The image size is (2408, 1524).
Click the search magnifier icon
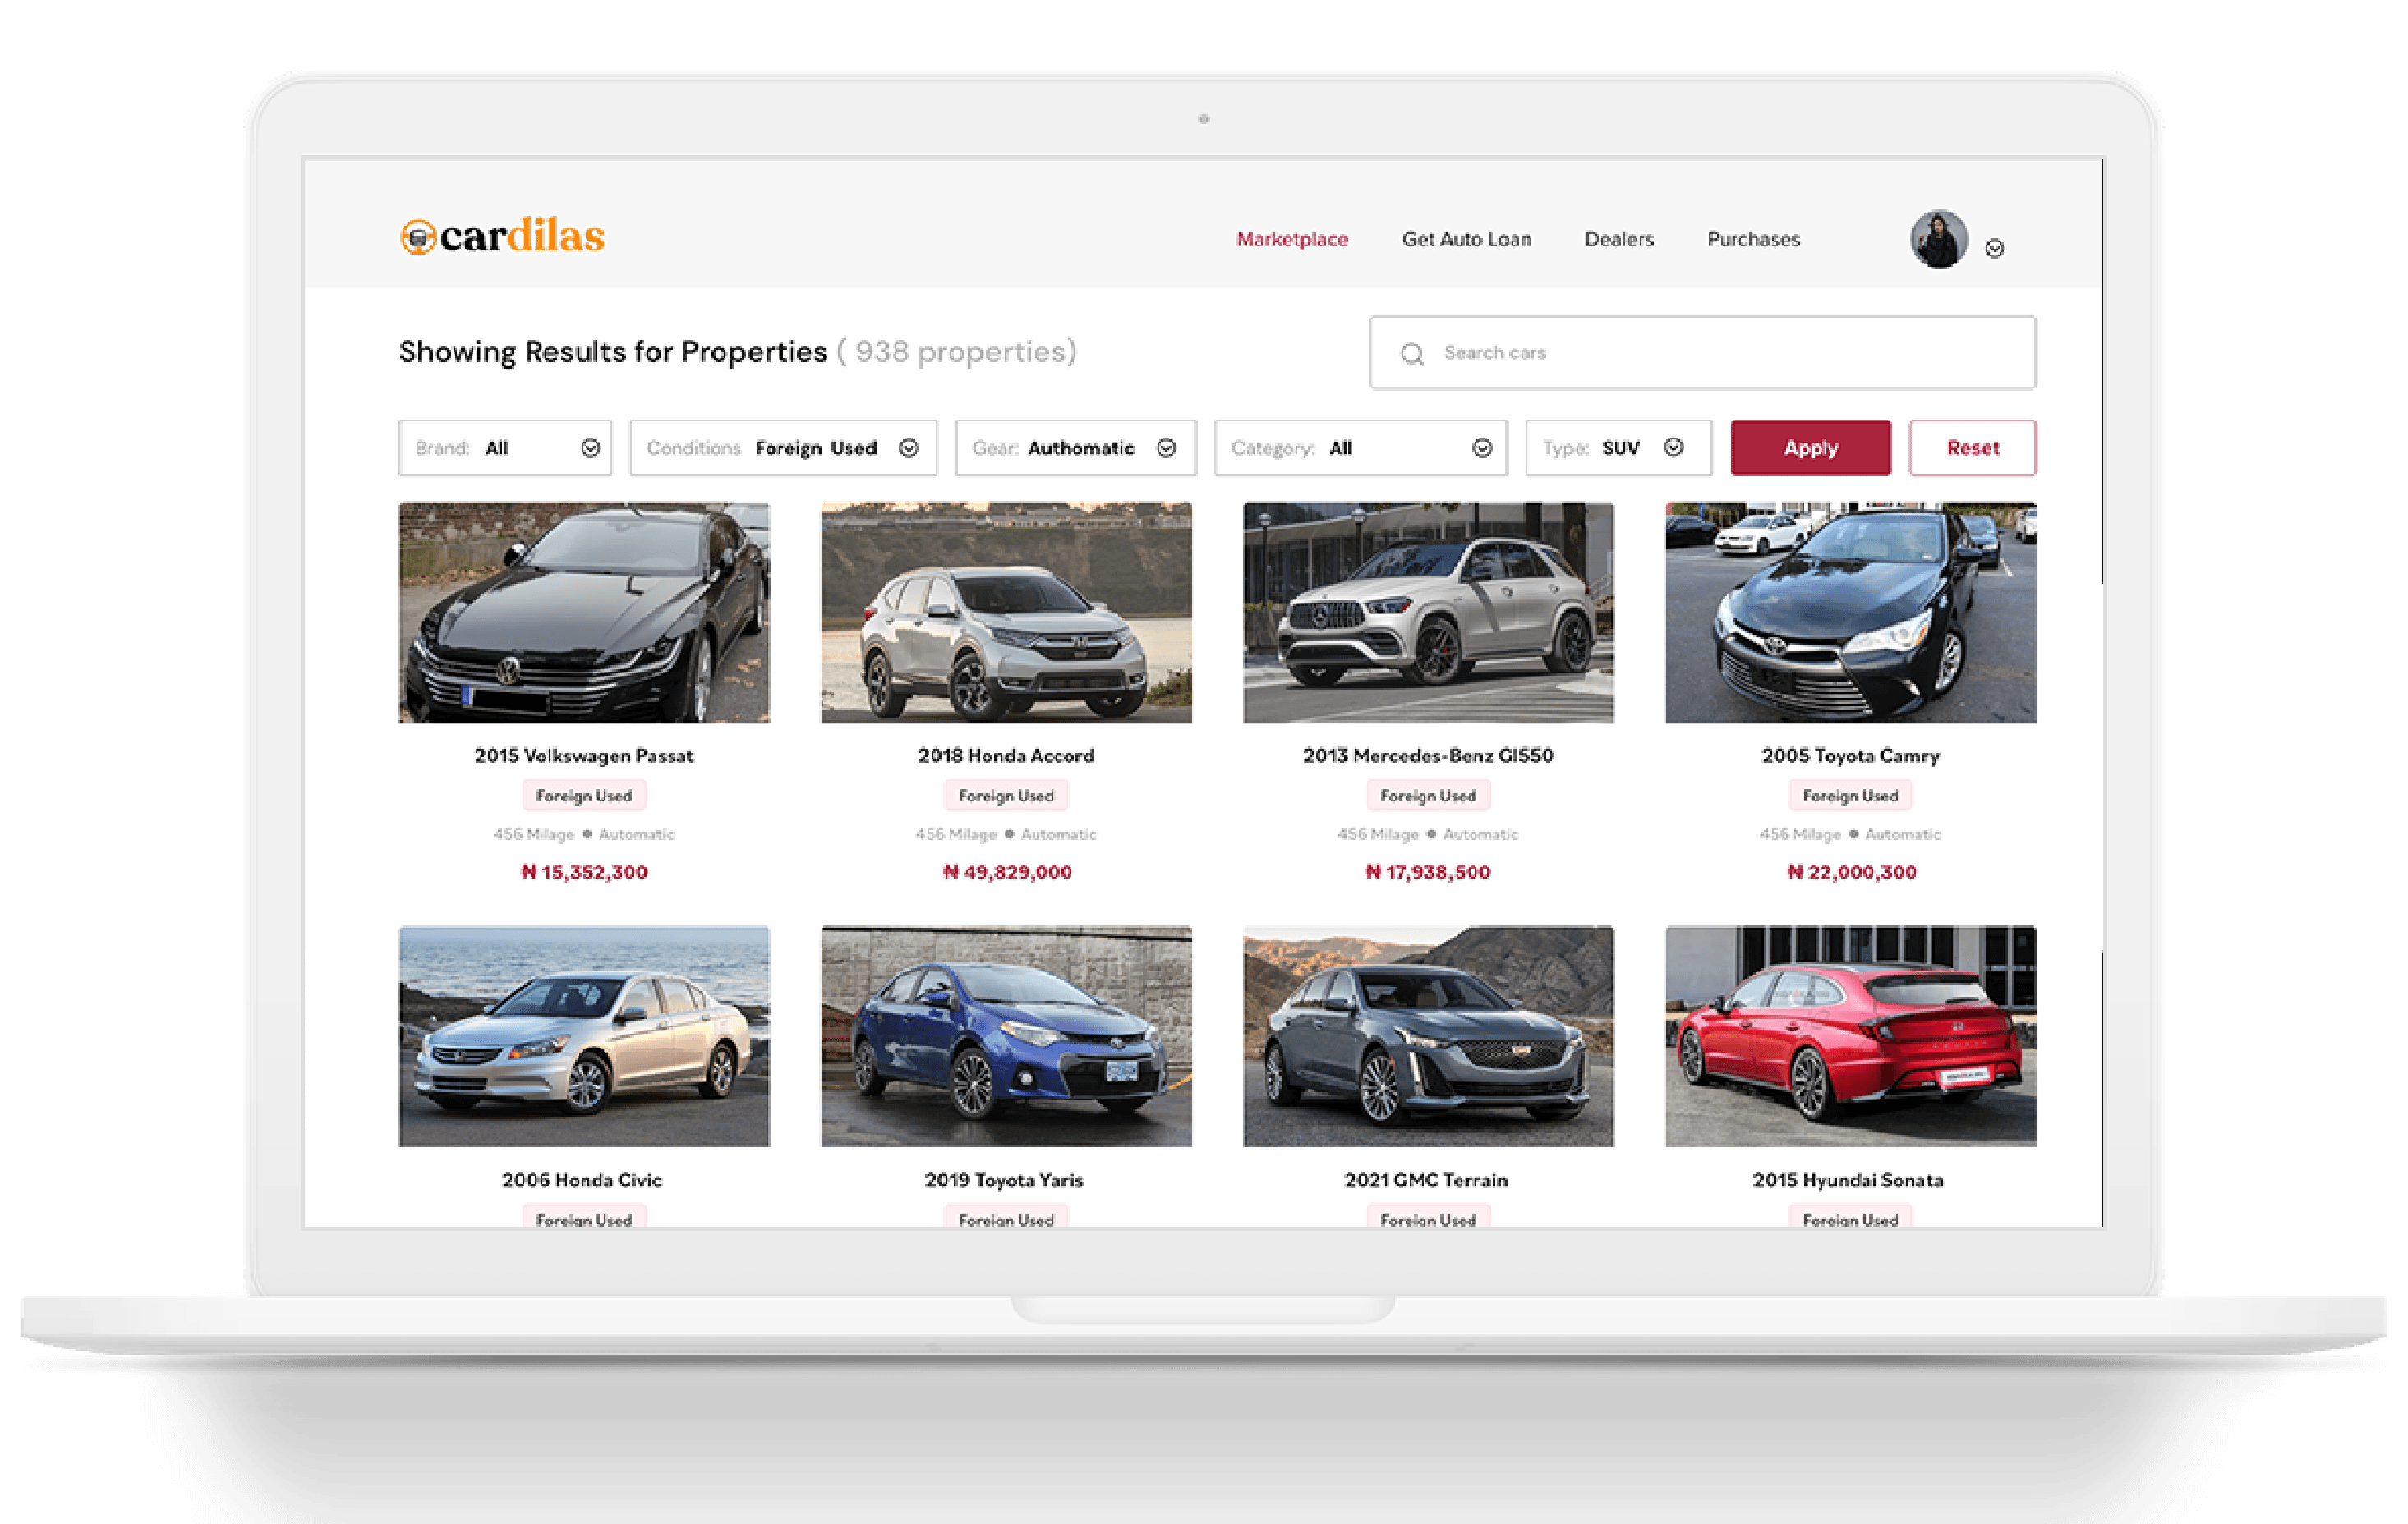pos(1411,354)
